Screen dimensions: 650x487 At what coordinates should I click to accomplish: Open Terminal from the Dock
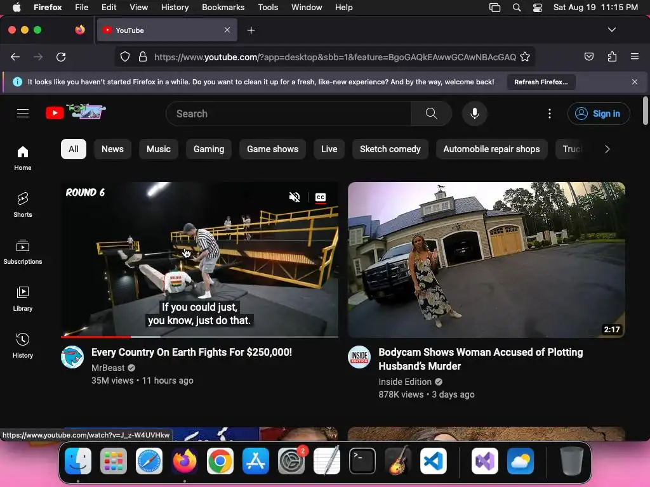(362, 461)
